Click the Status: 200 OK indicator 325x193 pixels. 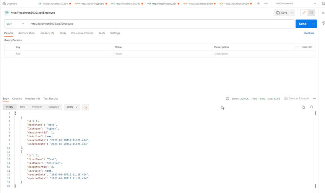tap(240, 99)
